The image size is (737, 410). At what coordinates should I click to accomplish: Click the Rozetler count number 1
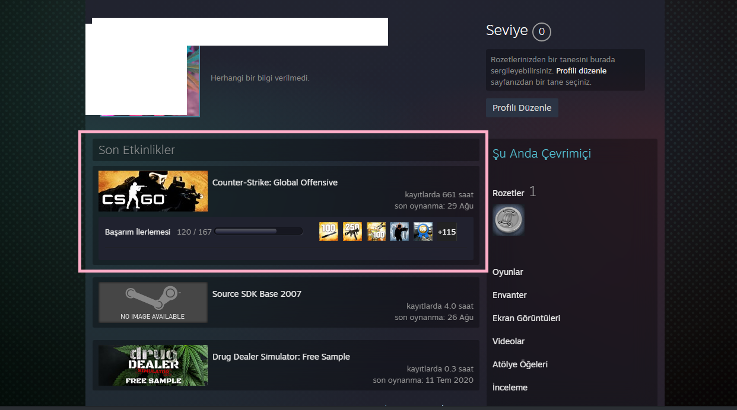[x=532, y=191]
